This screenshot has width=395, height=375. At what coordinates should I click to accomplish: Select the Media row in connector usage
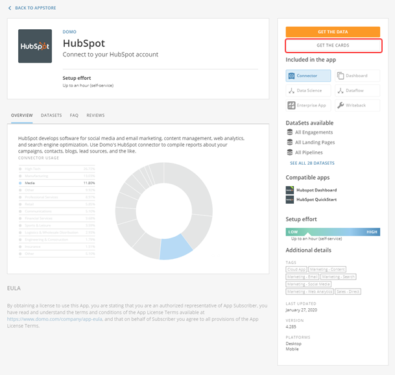(x=56, y=183)
